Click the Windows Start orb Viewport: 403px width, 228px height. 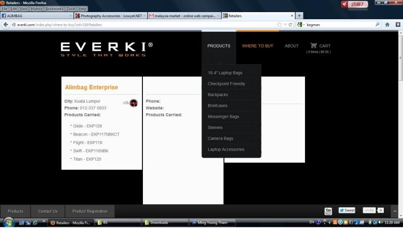point(8,222)
